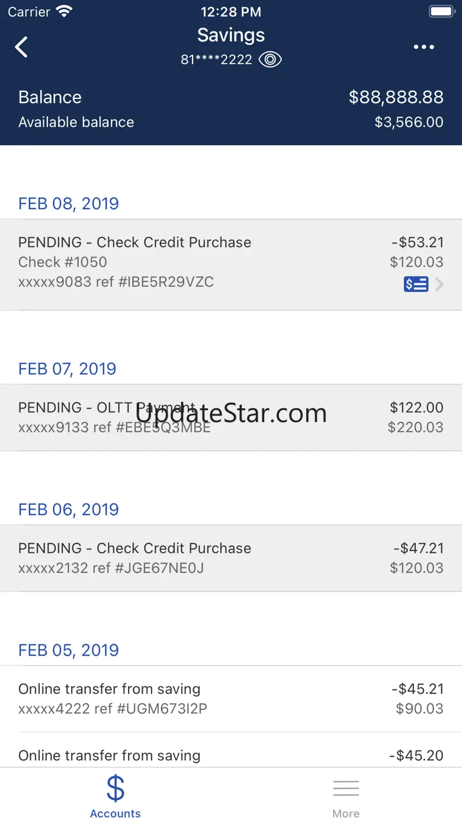462x822 pixels.
Task: Tap the More hamburger icon
Action: [x=346, y=788]
